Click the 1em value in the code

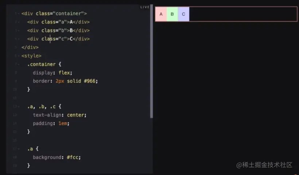click(63, 123)
